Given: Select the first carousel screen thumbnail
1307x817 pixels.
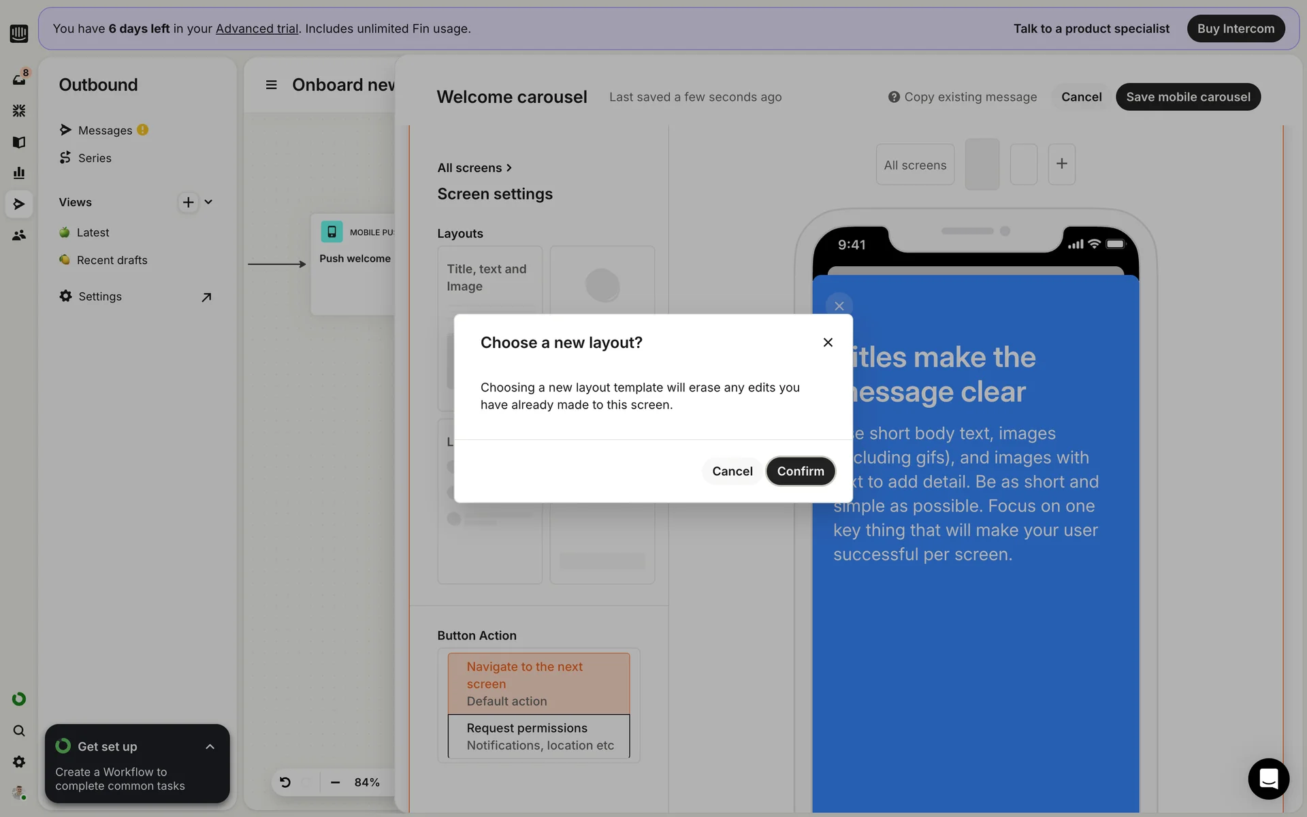Looking at the screenshot, I should click(982, 164).
